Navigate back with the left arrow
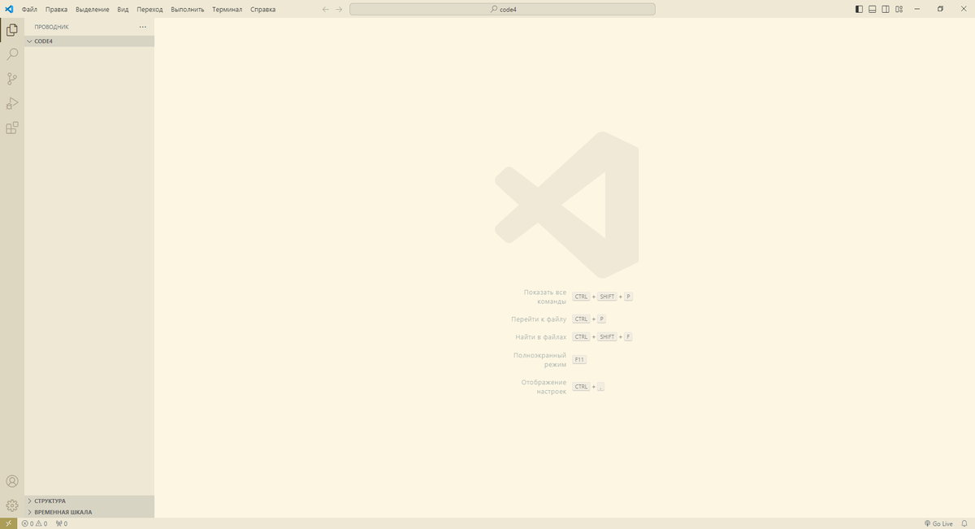 326,10
